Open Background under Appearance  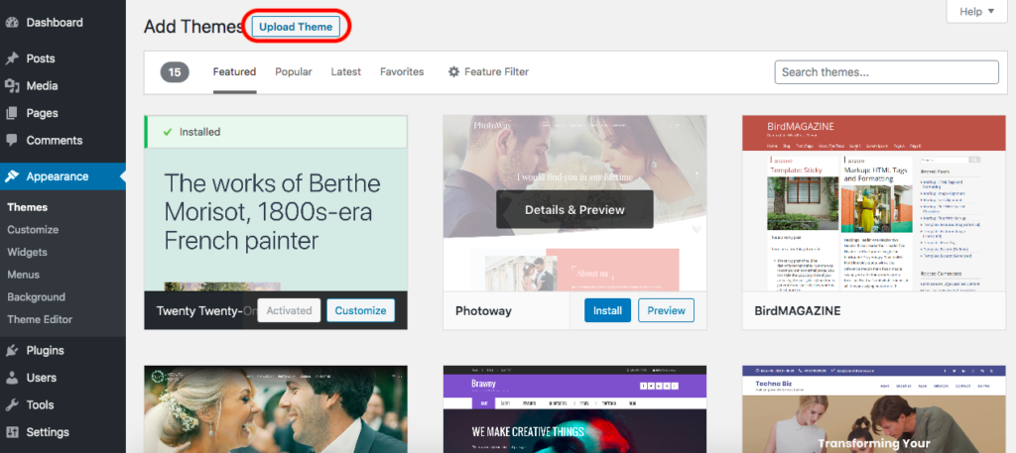click(37, 297)
